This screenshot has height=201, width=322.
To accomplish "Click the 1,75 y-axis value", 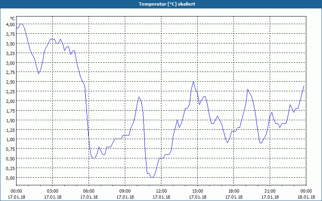I will (10, 111).
